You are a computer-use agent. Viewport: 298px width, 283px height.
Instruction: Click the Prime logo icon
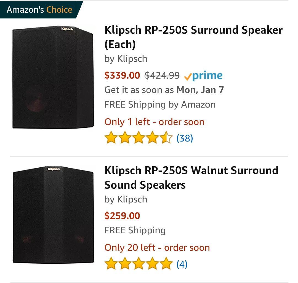point(203,75)
